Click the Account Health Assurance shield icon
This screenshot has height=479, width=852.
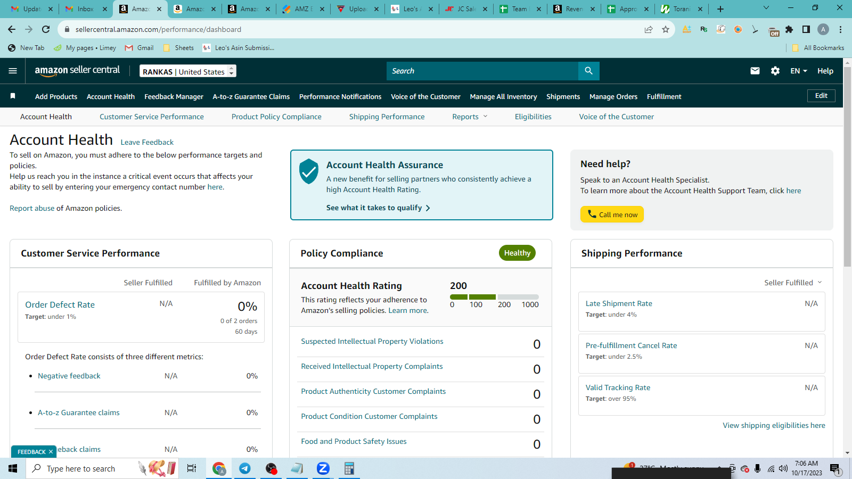pos(309,171)
